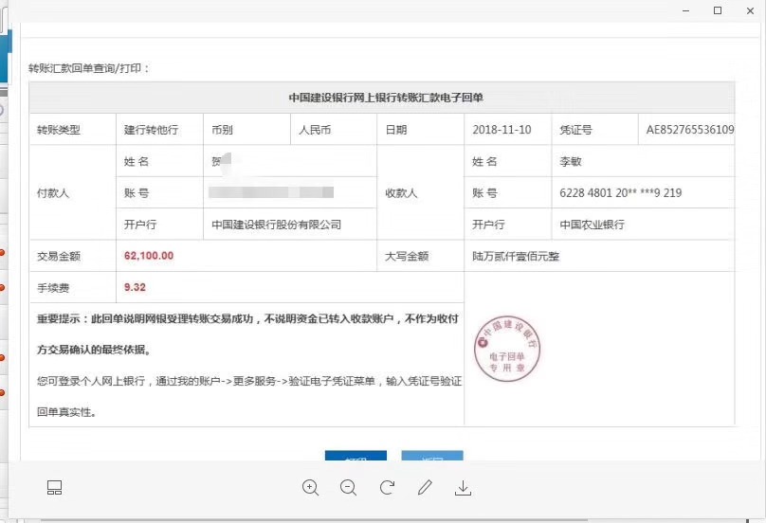This screenshot has height=523, width=766.
Task: Click the 转账类型 label
Action: (59, 130)
